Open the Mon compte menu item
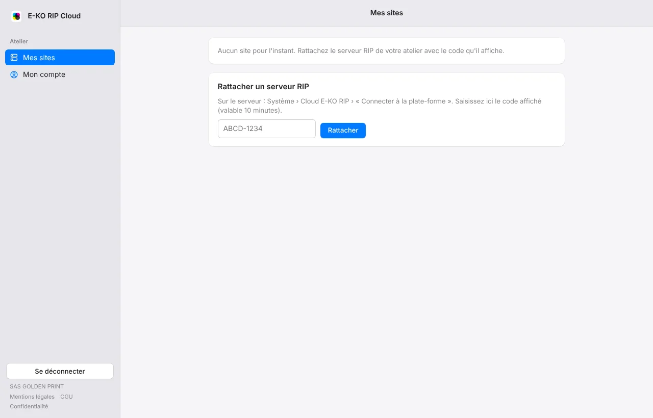 coord(60,74)
